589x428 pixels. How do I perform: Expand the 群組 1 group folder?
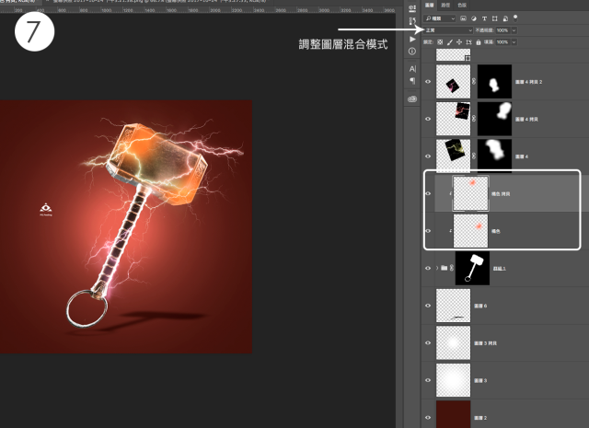coord(436,268)
